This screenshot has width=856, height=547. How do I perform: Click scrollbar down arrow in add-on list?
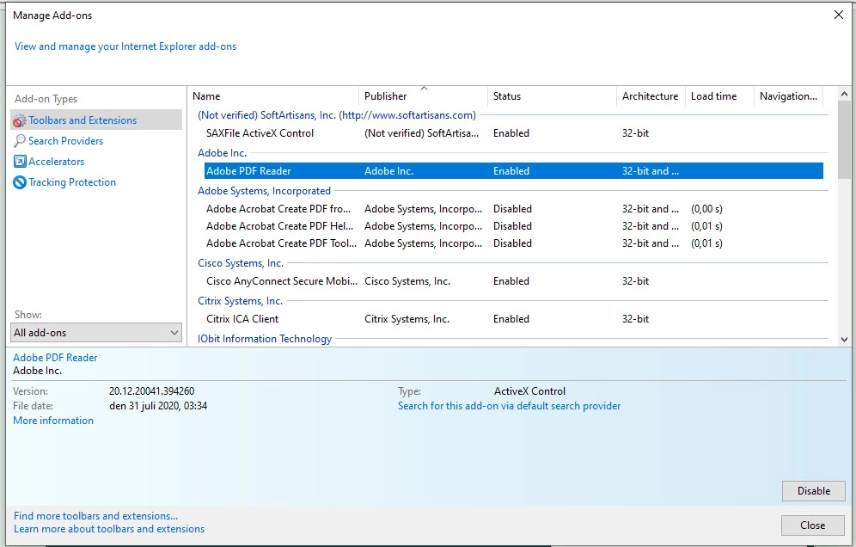[844, 340]
